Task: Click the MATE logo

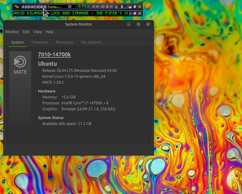Action: click(x=20, y=65)
